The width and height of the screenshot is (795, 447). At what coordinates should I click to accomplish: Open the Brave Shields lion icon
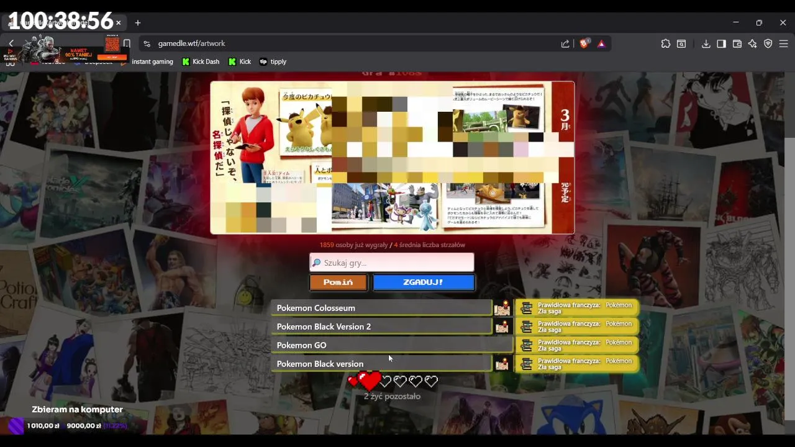pyautogui.click(x=584, y=43)
